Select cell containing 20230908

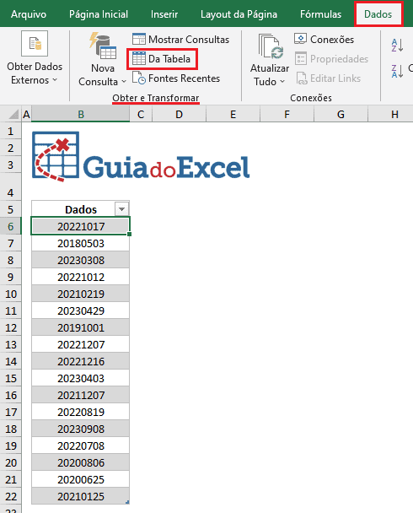coord(81,429)
